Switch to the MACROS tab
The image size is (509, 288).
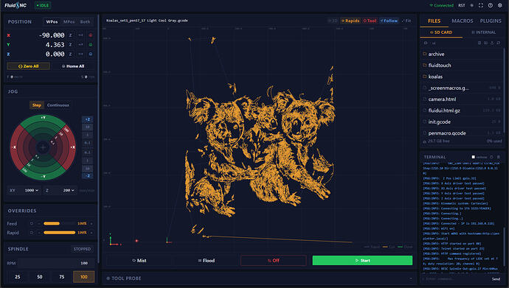point(463,21)
